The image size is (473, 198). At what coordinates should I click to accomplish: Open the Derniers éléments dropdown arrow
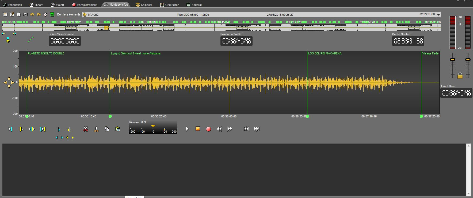438,15
